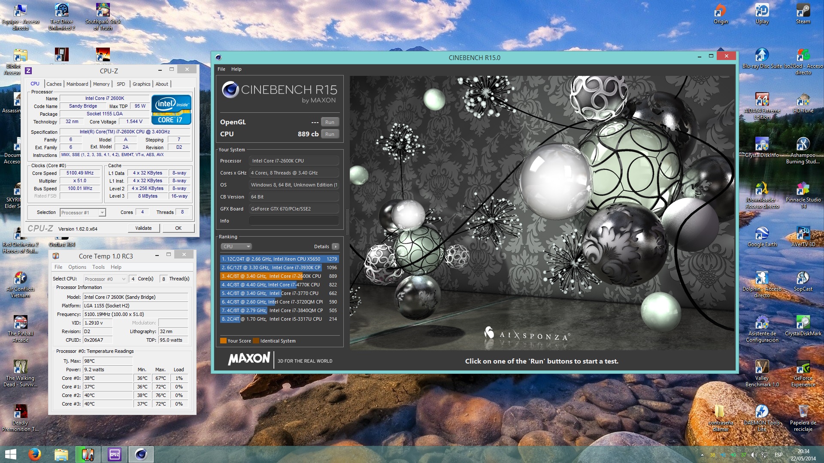824x463 pixels.
Task: Click the Windows Start button
Action: 10,454
